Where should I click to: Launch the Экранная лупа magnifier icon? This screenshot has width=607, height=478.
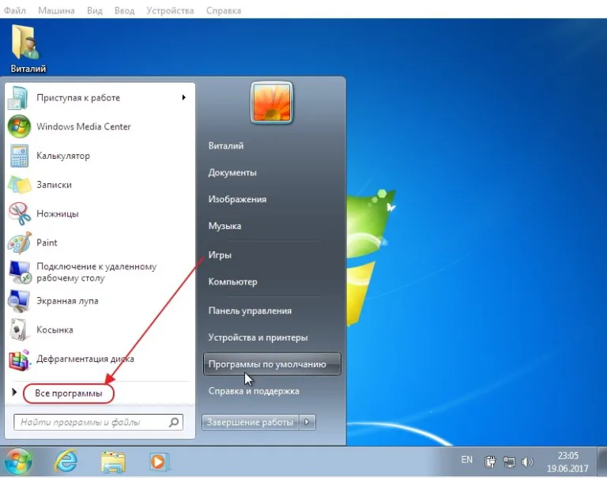click(19, 301)
